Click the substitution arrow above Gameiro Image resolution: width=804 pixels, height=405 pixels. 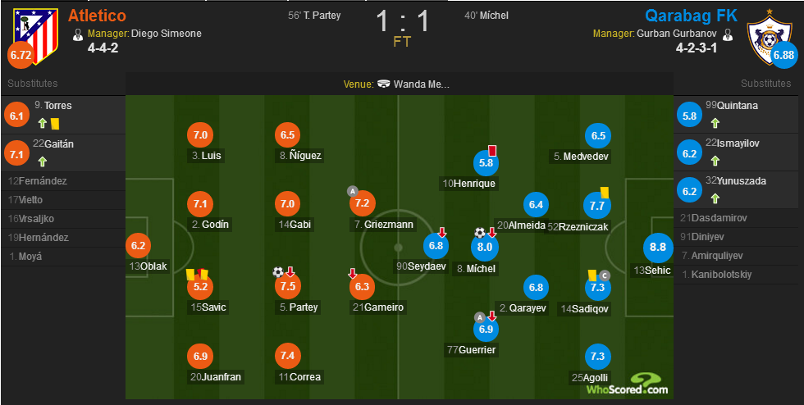tap(353, 273)
